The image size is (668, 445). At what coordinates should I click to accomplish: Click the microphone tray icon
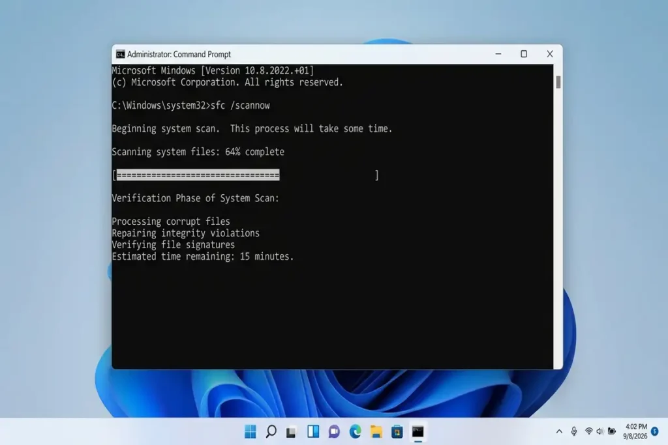pos(574,431)
